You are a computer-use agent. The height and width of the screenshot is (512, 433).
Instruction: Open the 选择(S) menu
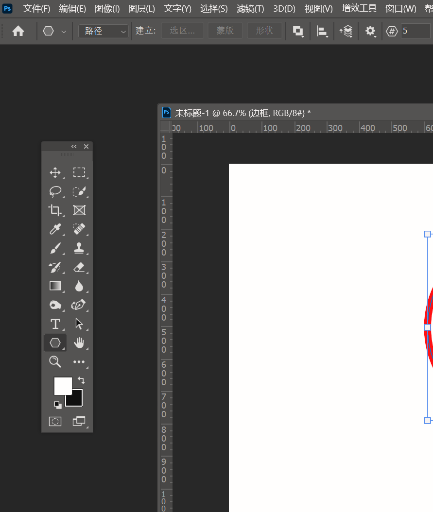[214, 8]
